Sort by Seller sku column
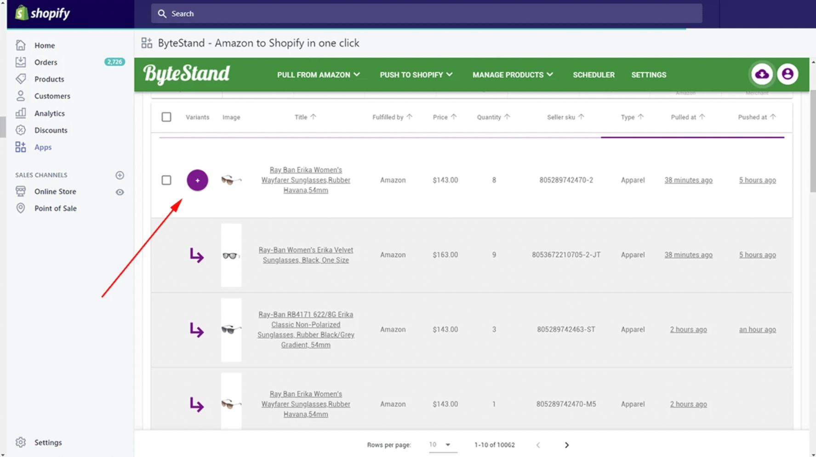Screen dimensions: 816x457 point(565,117)
